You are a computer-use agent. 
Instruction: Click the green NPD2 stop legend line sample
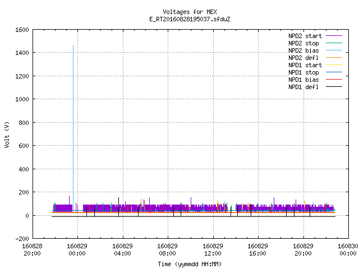click(x=334, y=43)
